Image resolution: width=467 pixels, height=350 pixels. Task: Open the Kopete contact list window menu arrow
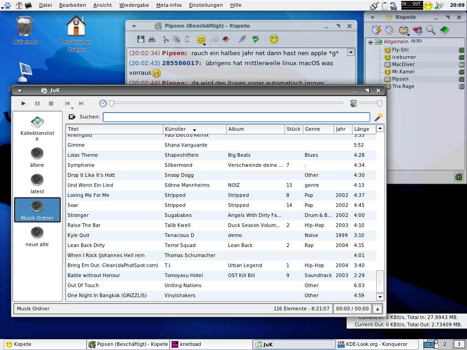pyautogui.click(x=372, y=18)
